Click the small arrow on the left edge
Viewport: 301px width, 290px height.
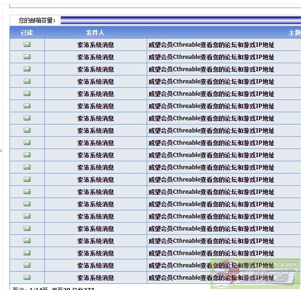coord(1,151)
